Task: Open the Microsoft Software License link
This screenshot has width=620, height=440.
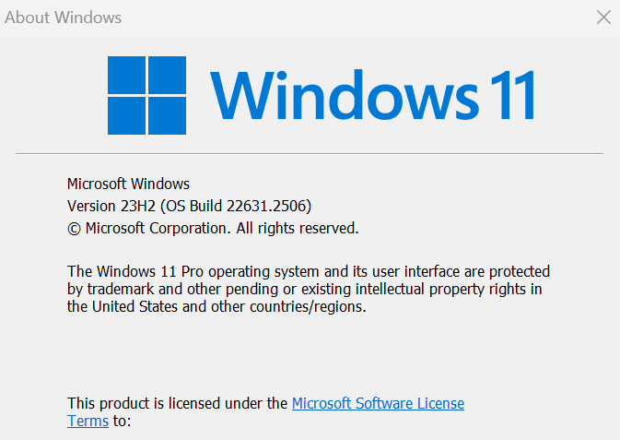Action: coord(378,403)
